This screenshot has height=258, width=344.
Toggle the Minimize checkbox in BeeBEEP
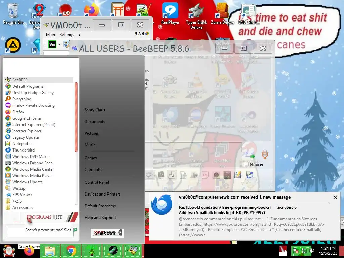tap(246, 164)
